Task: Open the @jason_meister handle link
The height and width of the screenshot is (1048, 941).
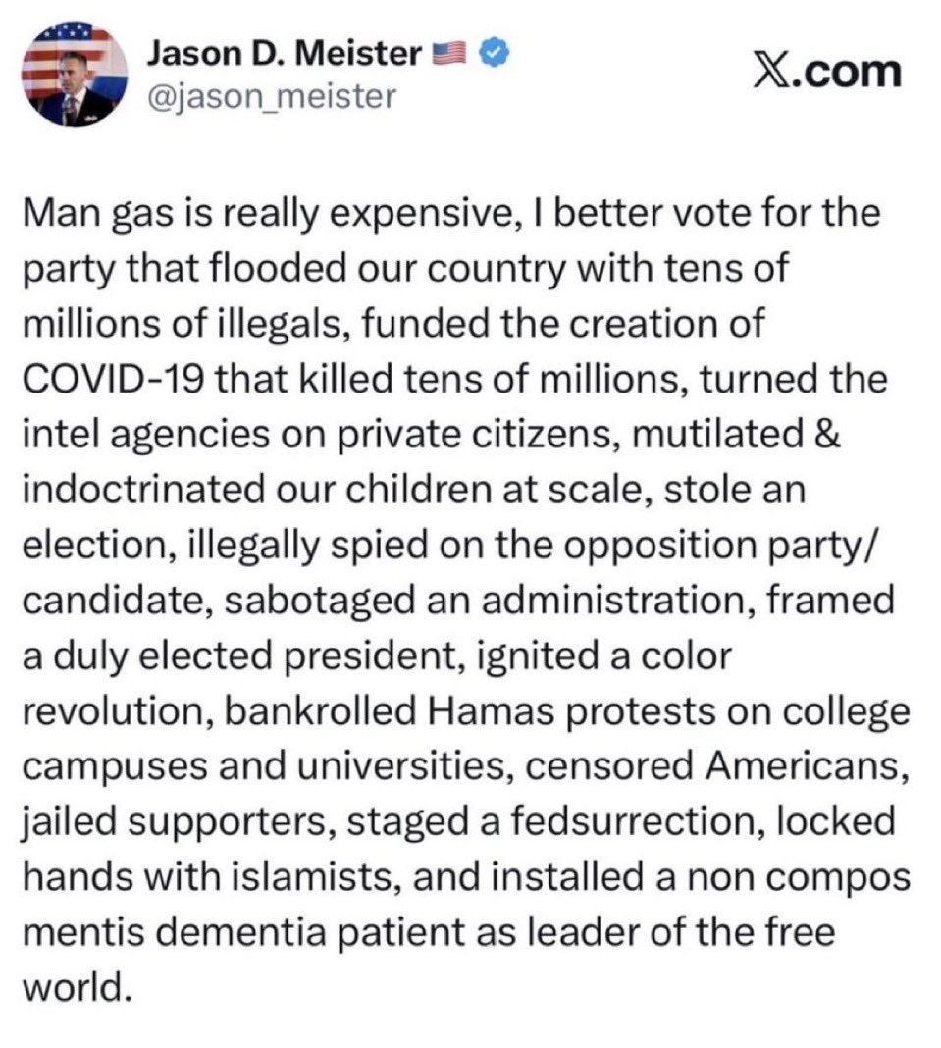Action: [x=272, y=96]
